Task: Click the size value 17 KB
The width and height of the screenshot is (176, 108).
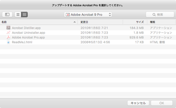Action: pyautogui.click(x=139, y=42)
